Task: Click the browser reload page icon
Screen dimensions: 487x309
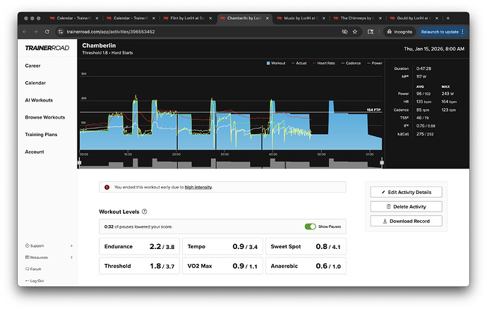Action: [47, 32]
